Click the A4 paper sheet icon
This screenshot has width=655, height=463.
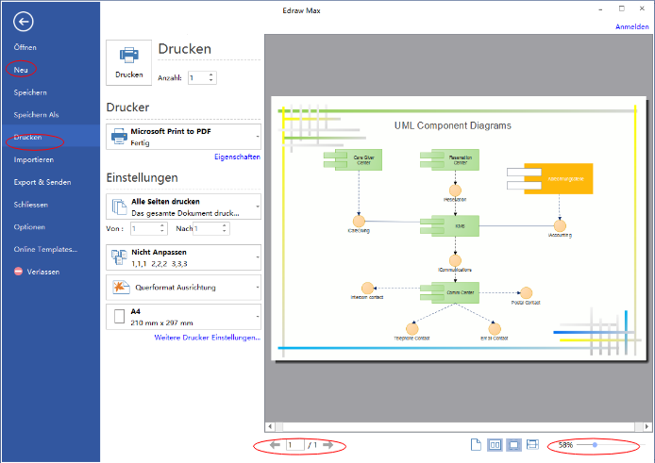(120, 317)
